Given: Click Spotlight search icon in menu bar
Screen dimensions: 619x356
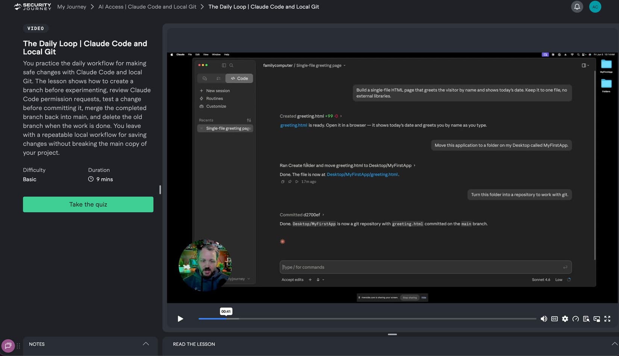Looking at the screenshot, I should click(578, 54).
